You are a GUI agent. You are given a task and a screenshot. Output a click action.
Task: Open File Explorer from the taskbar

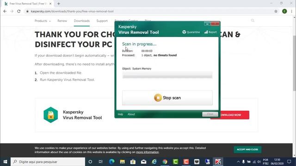pyautogui.click(x=122, y=162)
